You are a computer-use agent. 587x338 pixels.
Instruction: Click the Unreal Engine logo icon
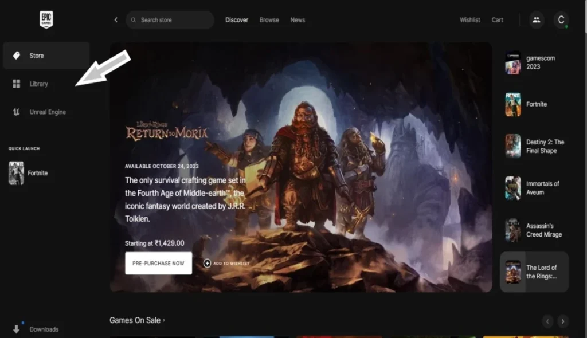click(x=16, y=112)
